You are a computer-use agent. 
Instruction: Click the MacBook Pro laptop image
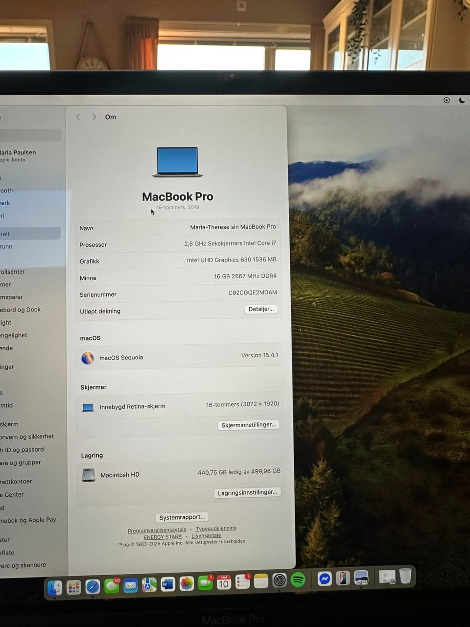pos(177,162)
